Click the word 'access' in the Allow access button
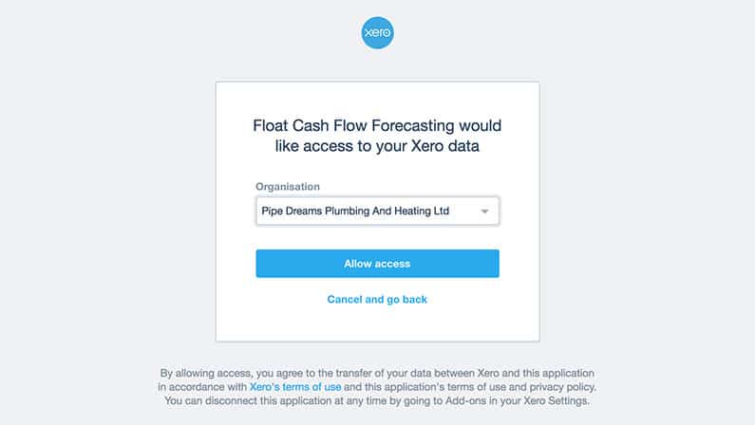 (x=392, y=264)
